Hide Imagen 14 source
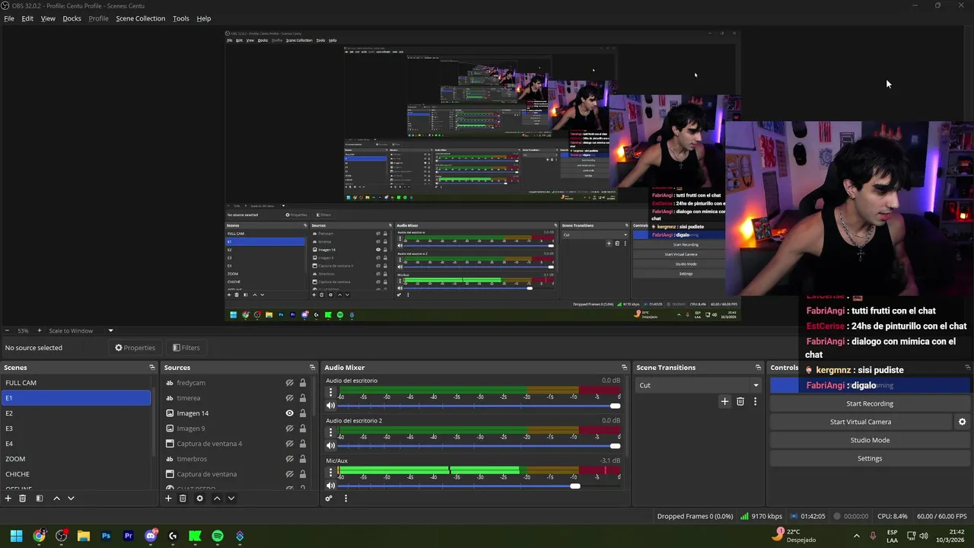The width and height of the screenshot is (974, 548). tap(289, 413)
